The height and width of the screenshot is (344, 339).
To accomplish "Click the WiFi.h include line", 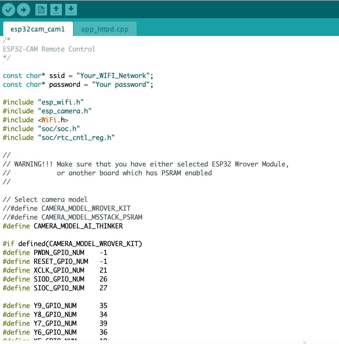I will click(35, 120).
